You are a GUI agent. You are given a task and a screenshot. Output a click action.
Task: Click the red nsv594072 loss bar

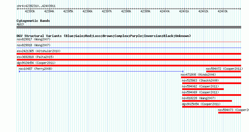tap(224, 71)
